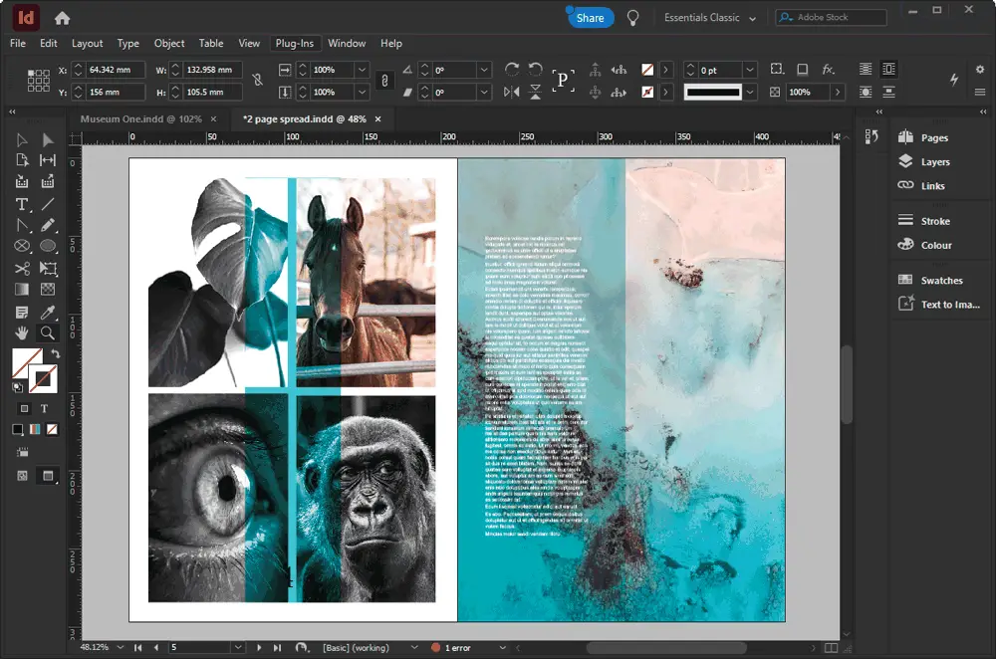
Task: Open the File menu
Action: pos(18,43)
